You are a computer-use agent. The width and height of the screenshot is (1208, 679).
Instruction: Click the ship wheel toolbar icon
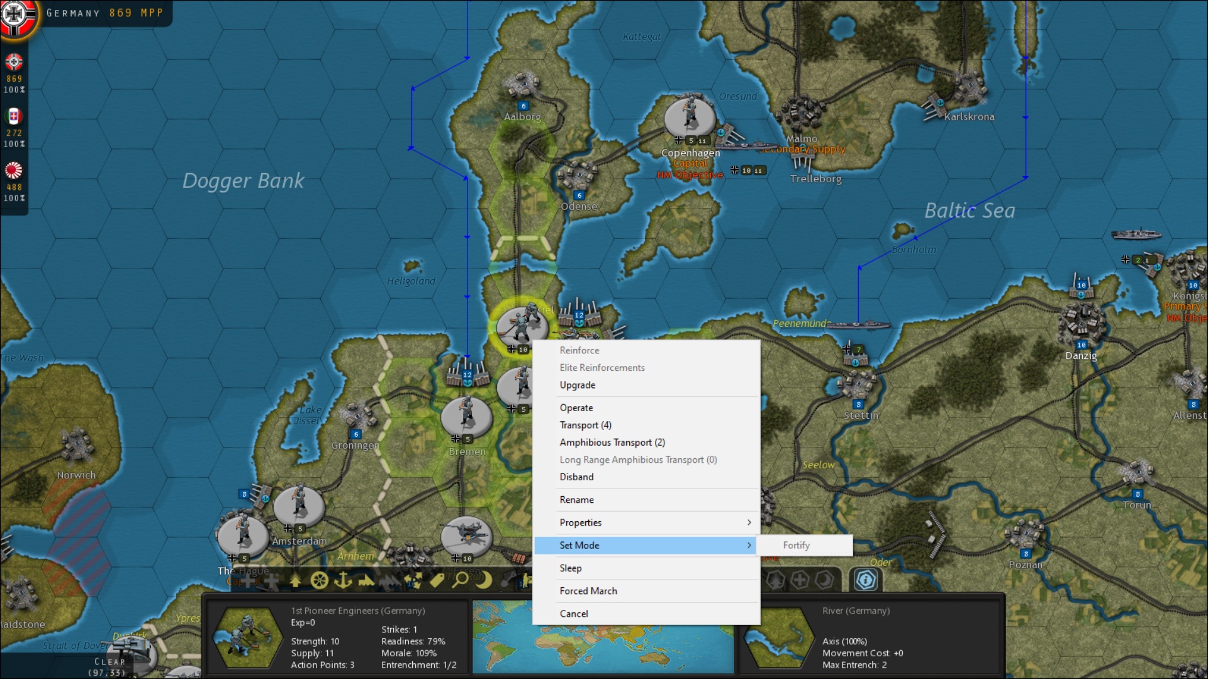point(320,580)
